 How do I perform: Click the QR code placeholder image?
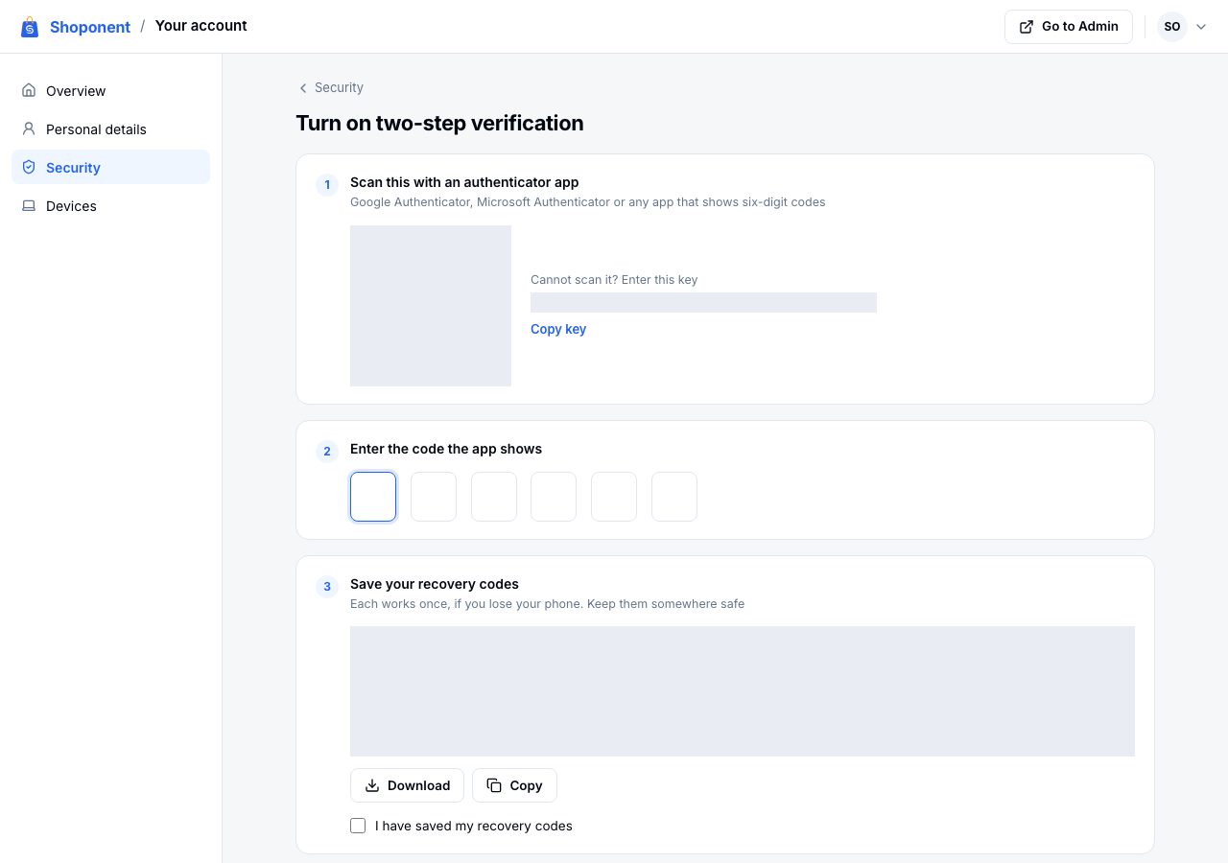[431, 306]
